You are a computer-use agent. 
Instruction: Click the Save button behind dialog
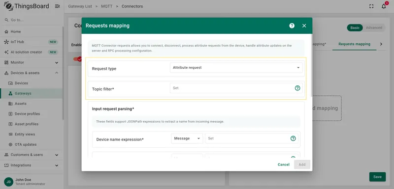377,177
